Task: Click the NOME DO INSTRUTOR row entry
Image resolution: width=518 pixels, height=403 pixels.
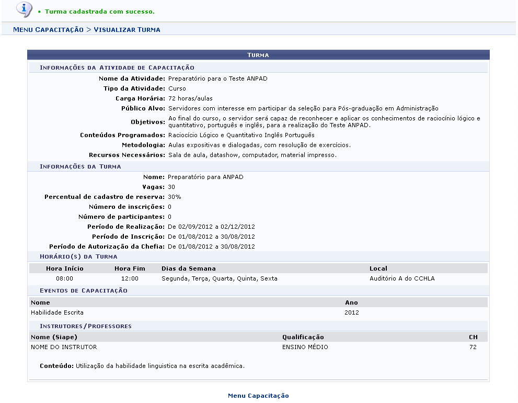Action: (64, 347)
